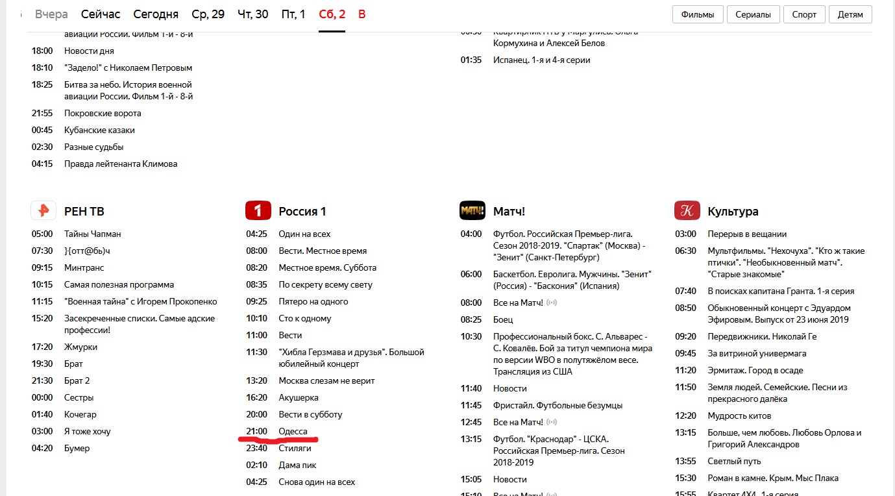
Task: Open the Россия 1 channel logo
Action: (258, 211)
